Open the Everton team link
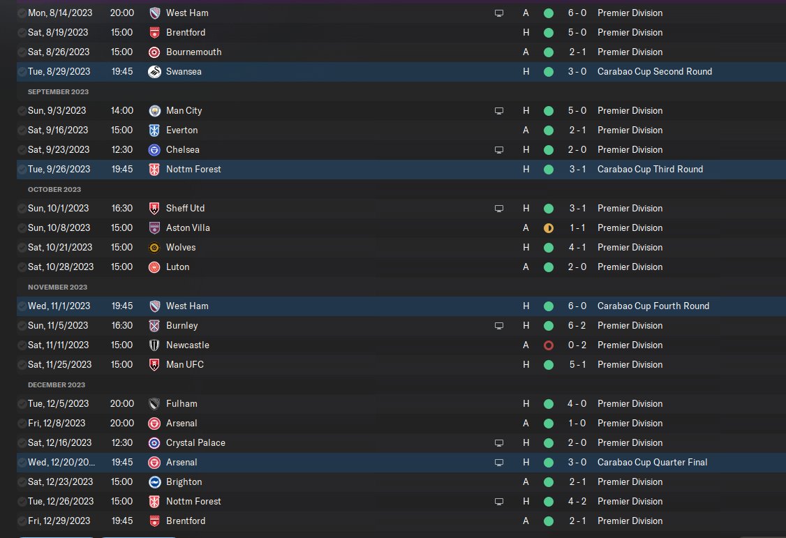This screenshot has height=538, width=786. click(182, 130)
